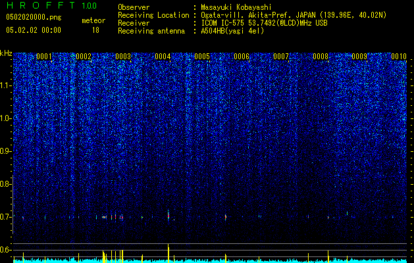
Task: Click time marker 0005
Action: [202, 56]
